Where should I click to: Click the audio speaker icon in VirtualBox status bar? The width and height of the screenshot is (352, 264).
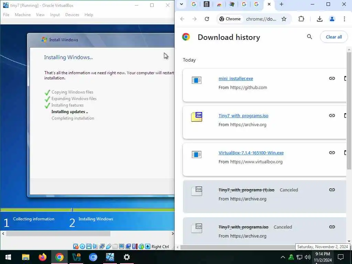[96, 246]
